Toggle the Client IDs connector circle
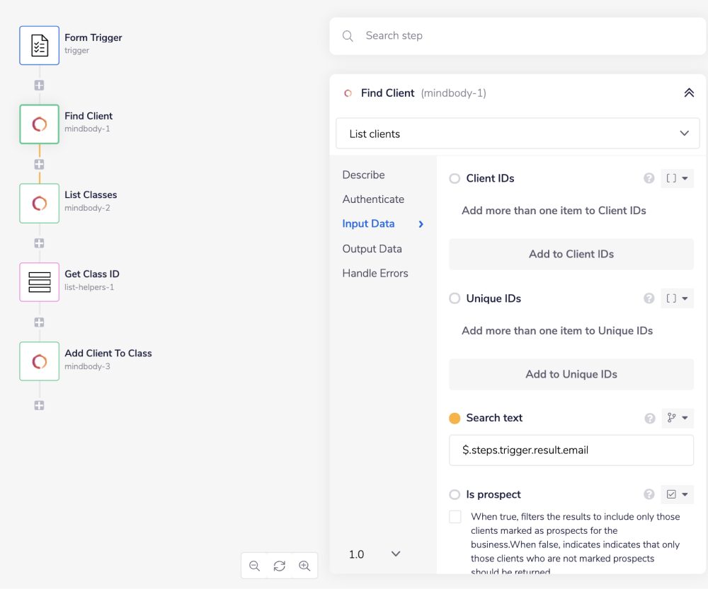The image size is (708, 589). (454, 178)
